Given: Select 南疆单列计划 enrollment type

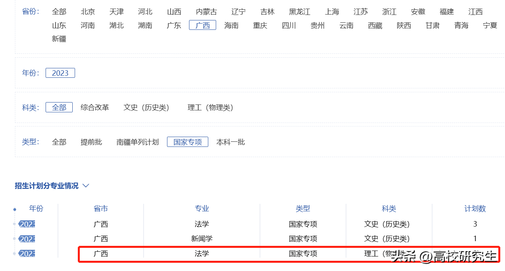Looking at the screenshot, I should click(138, 142).
